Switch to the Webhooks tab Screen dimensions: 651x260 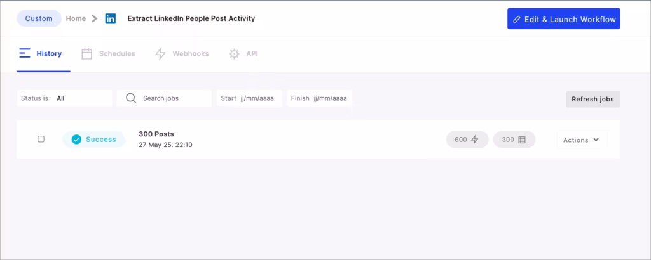tap(182, 54)
